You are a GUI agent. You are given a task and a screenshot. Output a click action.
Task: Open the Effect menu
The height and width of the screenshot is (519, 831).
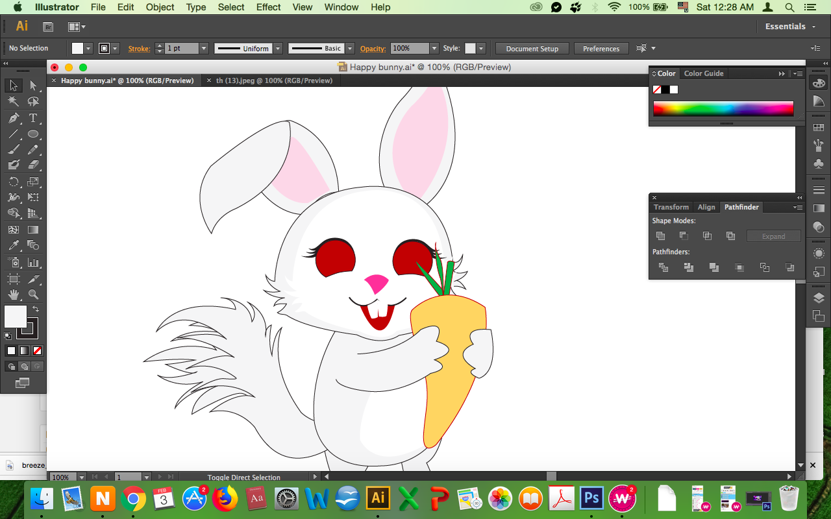coord(268,7)
